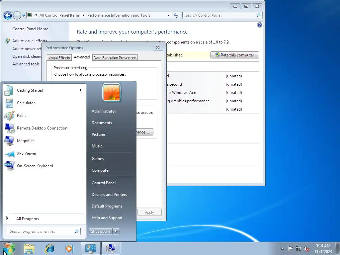Open Games from Start menu
The width and height of the screenshot is (340, 255).
point(111,158)
